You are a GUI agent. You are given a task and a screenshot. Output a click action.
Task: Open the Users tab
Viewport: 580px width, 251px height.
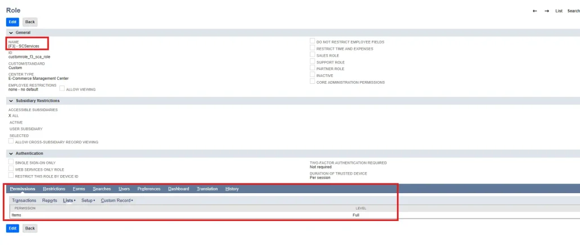pyautogui.click(x=124, y=189)
